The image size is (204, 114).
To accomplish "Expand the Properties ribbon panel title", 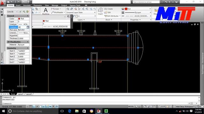I will pos(135,20).
